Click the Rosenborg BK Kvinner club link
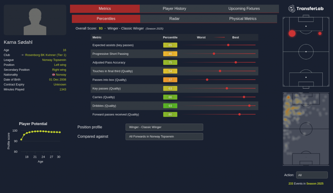Image resolution: width=333 pixels, height=193 pixels. coord(46,55)
